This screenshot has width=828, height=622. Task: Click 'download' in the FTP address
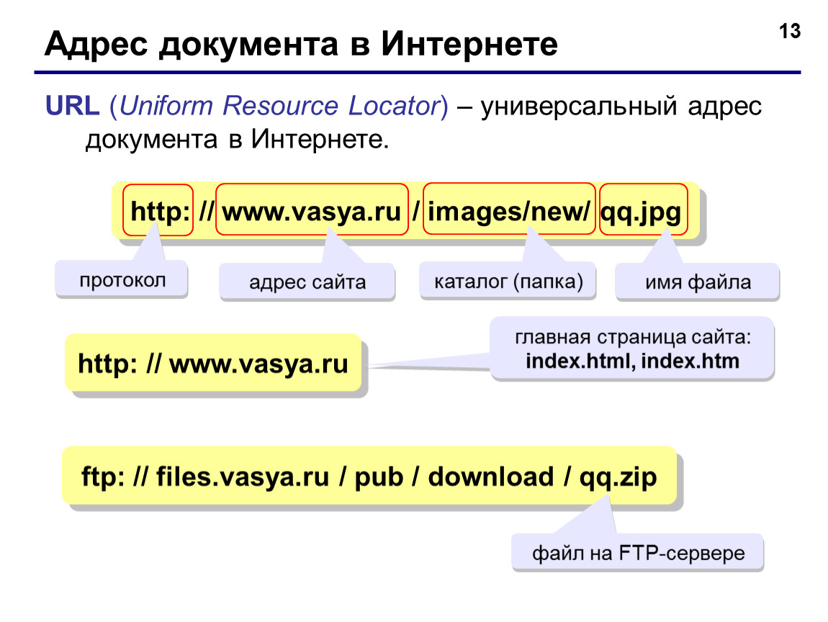point(490,477)
